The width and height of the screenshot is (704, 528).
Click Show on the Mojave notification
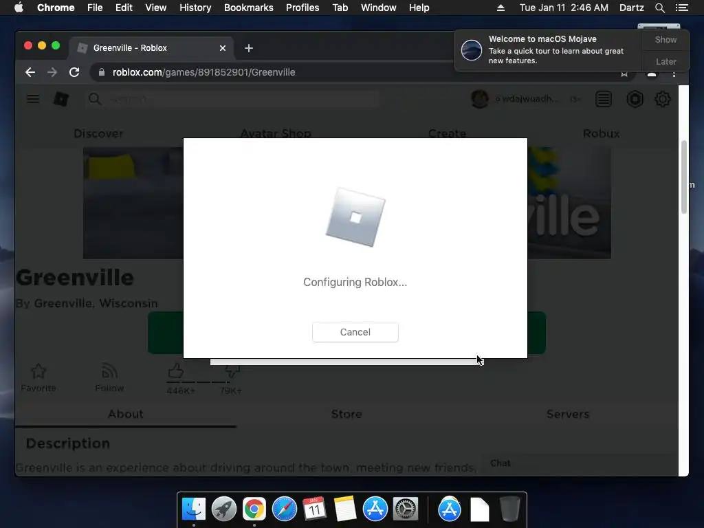(665, 39)
